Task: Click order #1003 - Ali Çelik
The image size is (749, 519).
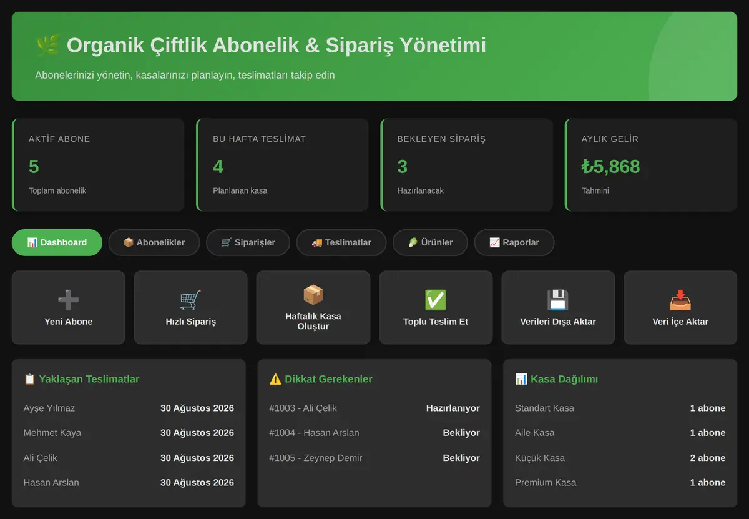Action: pos(303,408)
